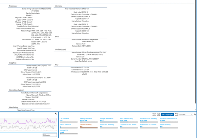Open the 1000 ms sampling interval dropdown

(x=186, y=114)
